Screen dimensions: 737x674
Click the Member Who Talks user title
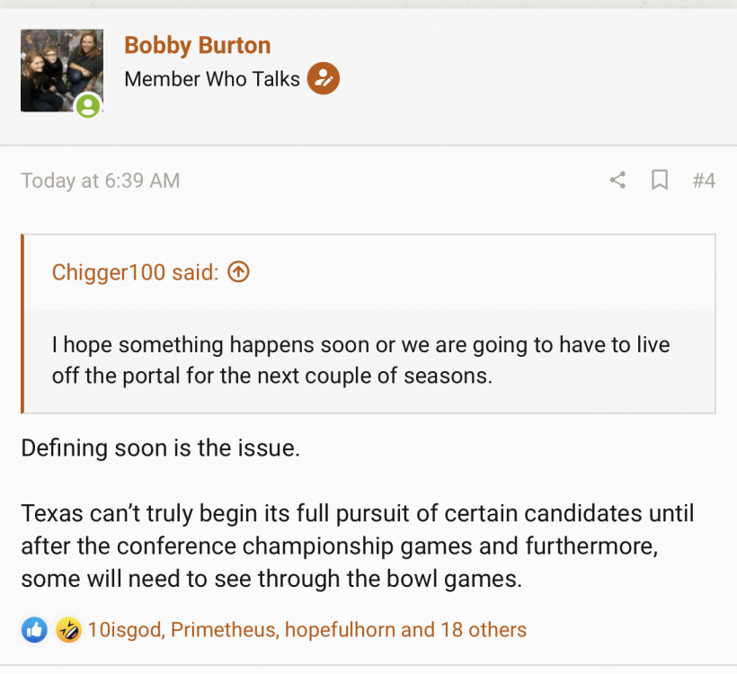[212, 79]
